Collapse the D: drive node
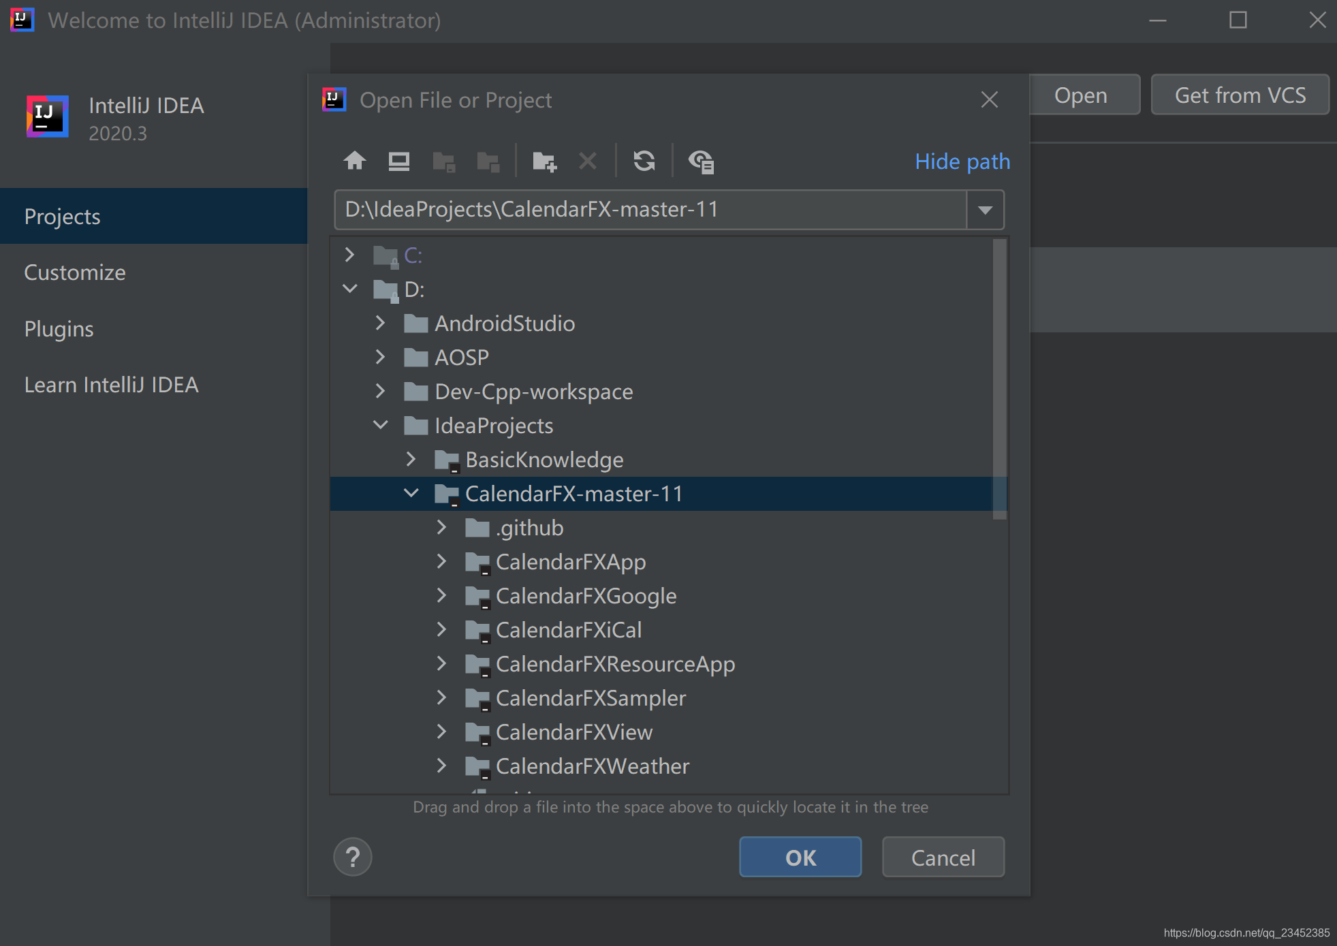Image resolution: width=1337 pixels, height=946 pixels. click(x=349, y=289)
